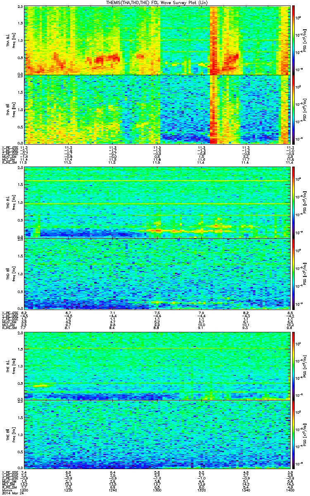Select the THD perpendicular-B spectrogram panel
The width and height of the screenshot is (310, 496).
pos(157,202)
